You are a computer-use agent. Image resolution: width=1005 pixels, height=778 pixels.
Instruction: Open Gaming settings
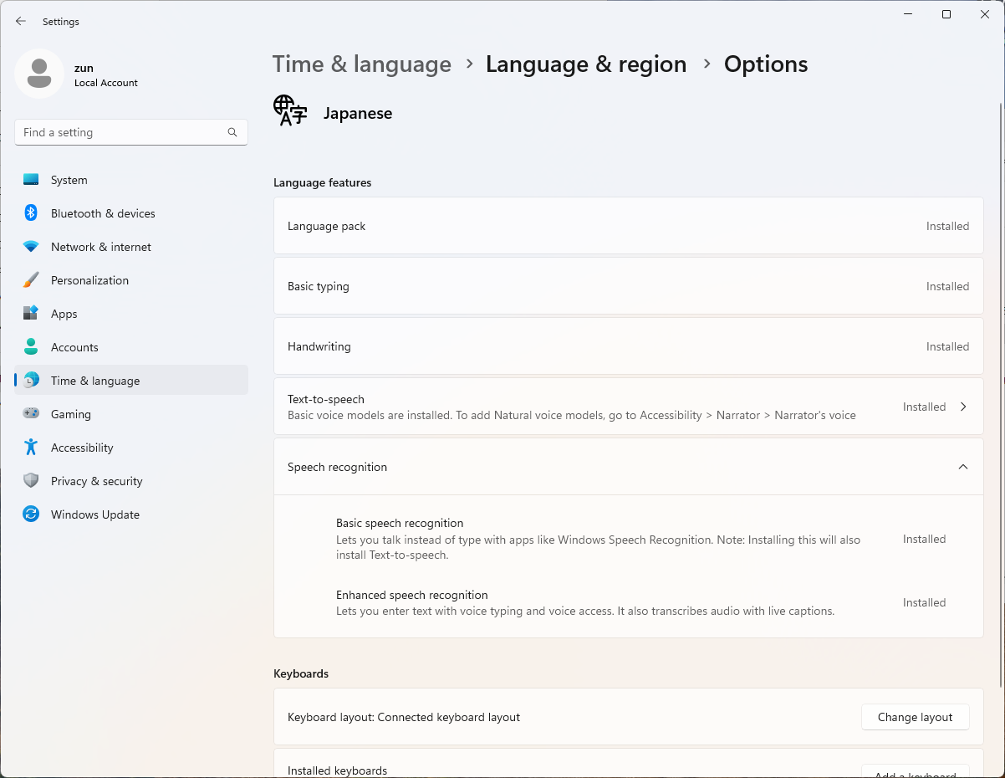[x=131, y=414]
